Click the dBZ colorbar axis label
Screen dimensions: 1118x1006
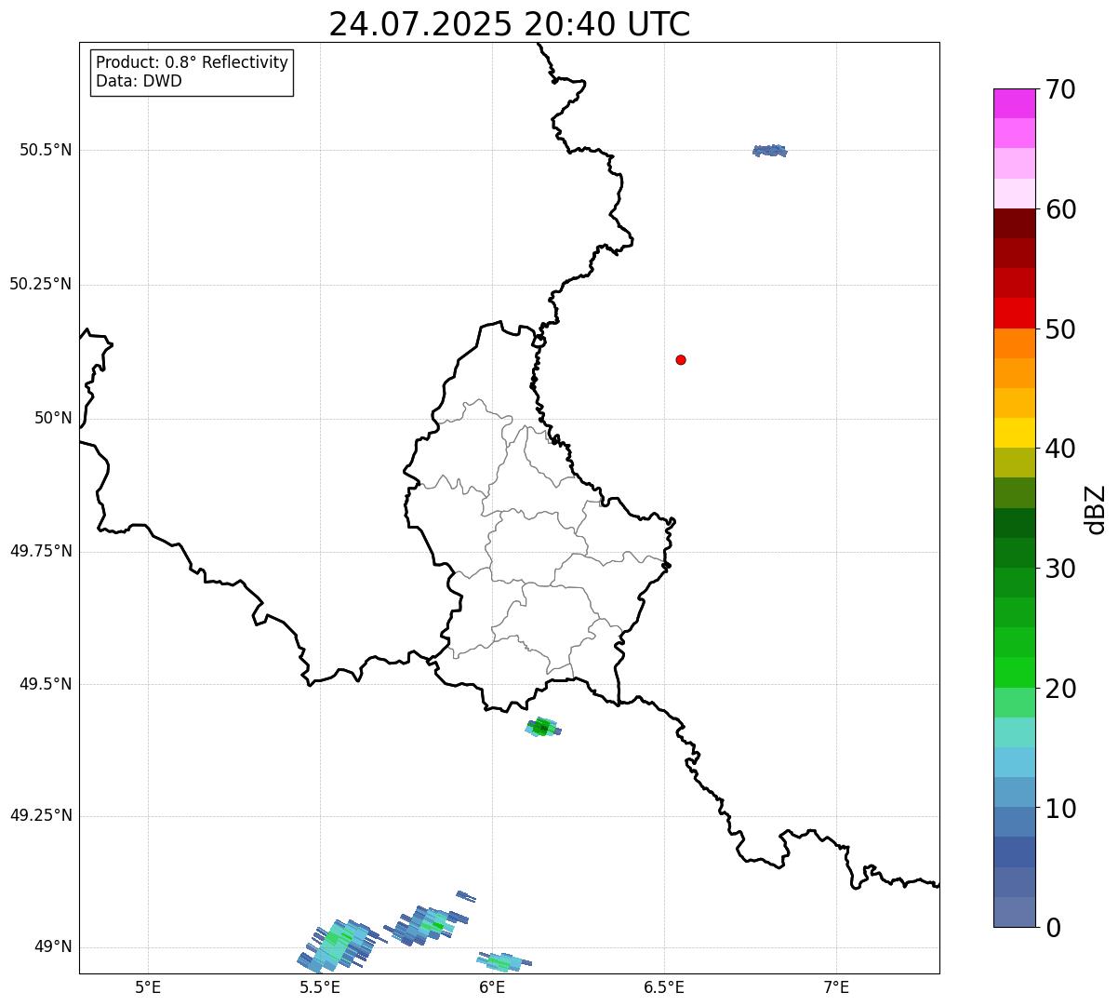coord(1097,509)
